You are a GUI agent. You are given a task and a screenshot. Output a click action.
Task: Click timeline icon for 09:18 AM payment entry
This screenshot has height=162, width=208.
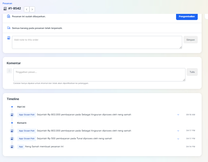(x=12, y=114)
